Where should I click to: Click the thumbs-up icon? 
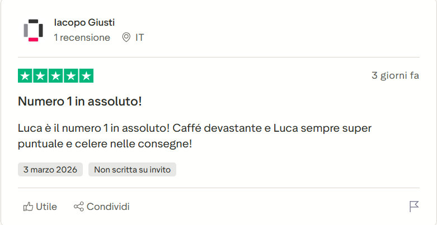(x=28, y=207)
